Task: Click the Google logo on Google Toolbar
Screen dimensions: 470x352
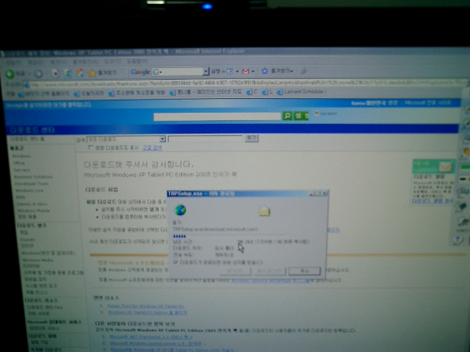Action: click(x=140, y=72)
